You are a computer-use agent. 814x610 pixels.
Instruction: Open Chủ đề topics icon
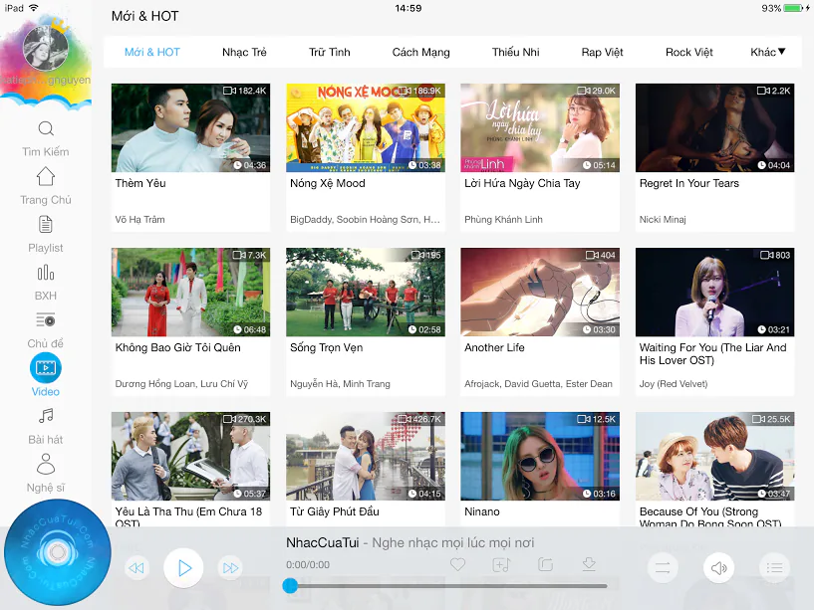(46, 320)
